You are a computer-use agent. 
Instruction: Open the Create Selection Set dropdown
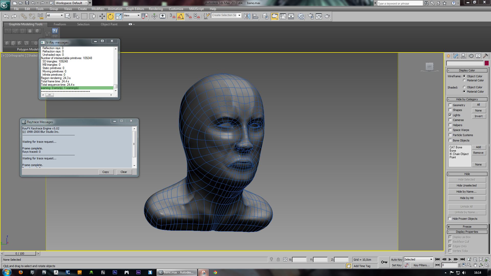[239, 15]
